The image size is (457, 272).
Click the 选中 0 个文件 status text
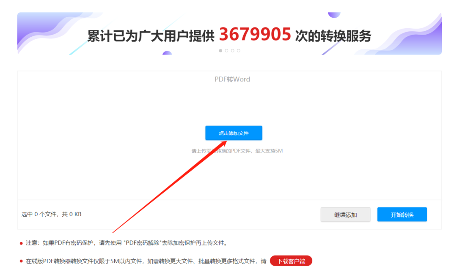pyautogui.click(x=51, y=214)
